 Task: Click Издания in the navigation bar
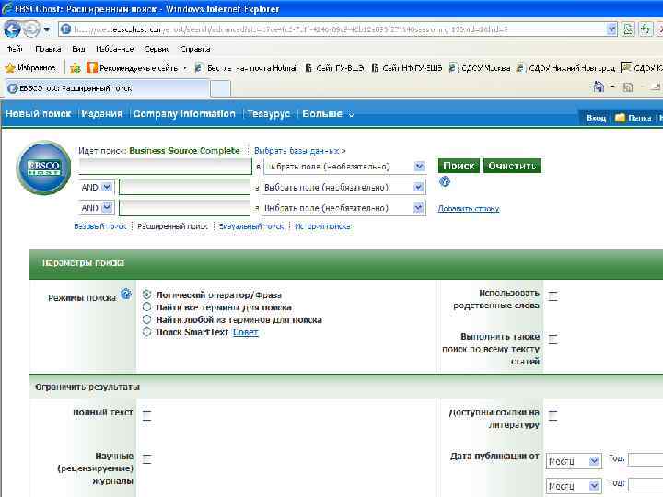point(102,114)
